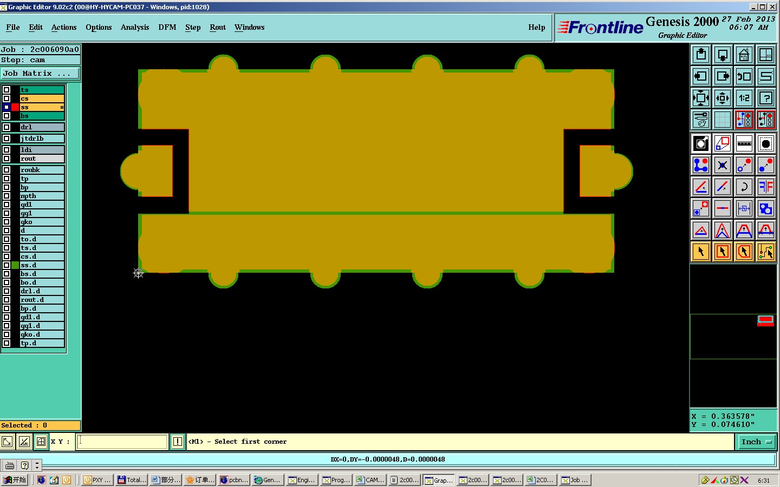Switch to Engi taskbar window
This screenshot has width=780, height=487.
tap(302, 480)
